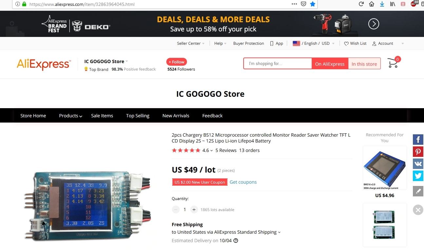Open New Arrivals store tab
Screen dimensions: 424x250
point(176,116)
